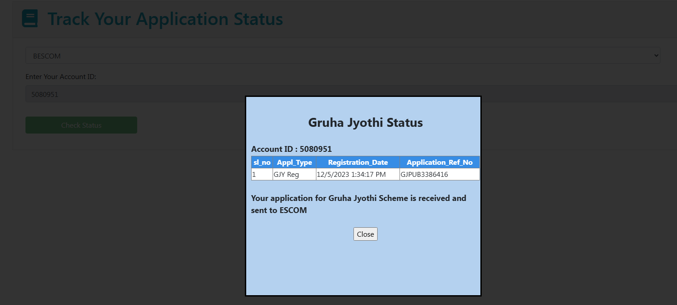Select the Application_Ref_No column header
The width and height of the screenshot is (677, 305).
439,162
